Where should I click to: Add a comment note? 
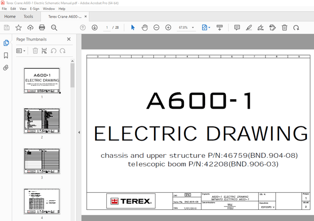[237, 28]
